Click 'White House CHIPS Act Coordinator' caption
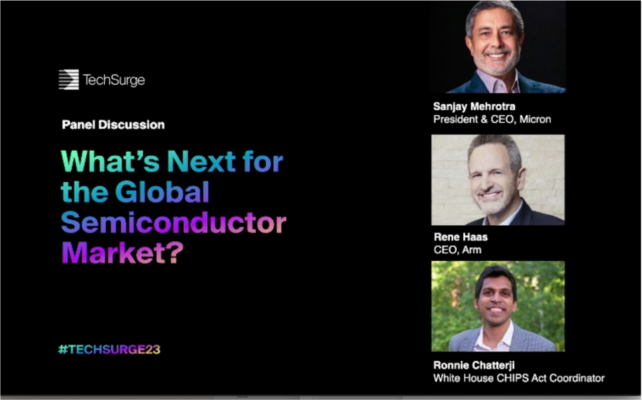This screenshot has height=400, width=642. [x=519, y=378]
